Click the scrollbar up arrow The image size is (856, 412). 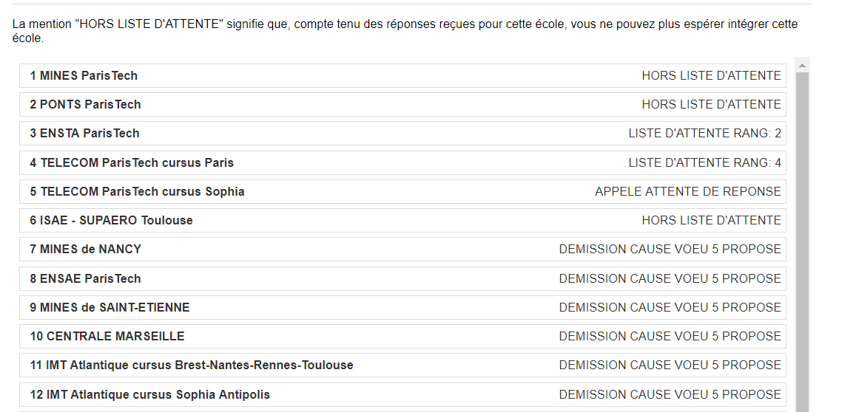(802, 66)
